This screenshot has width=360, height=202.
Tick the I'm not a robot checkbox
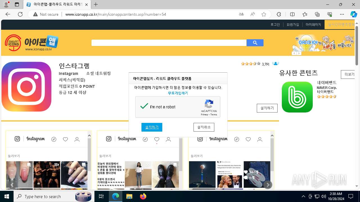(x=144, y=107)
